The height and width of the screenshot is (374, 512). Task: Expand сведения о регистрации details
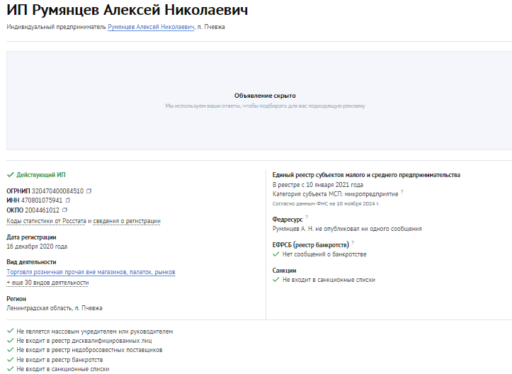click(127, 221)
